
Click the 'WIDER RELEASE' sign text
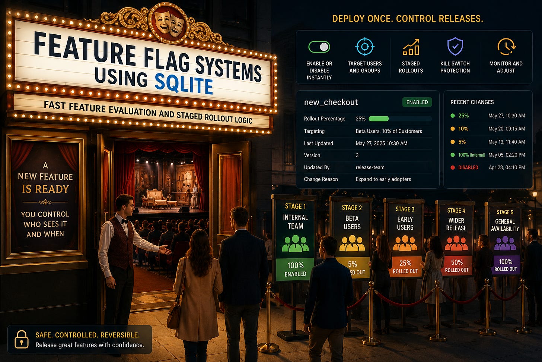click(x=456, y=224)
